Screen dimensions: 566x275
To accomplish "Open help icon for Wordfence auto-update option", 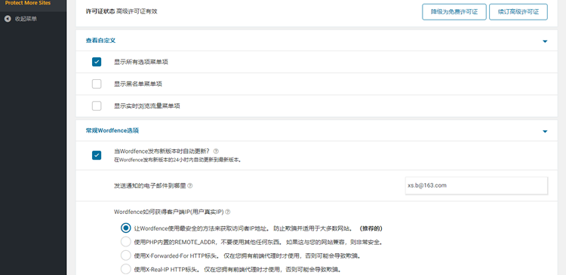I will [217, 151].
